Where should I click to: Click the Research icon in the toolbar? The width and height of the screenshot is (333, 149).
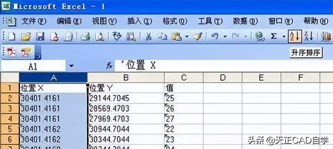[131, 37]
